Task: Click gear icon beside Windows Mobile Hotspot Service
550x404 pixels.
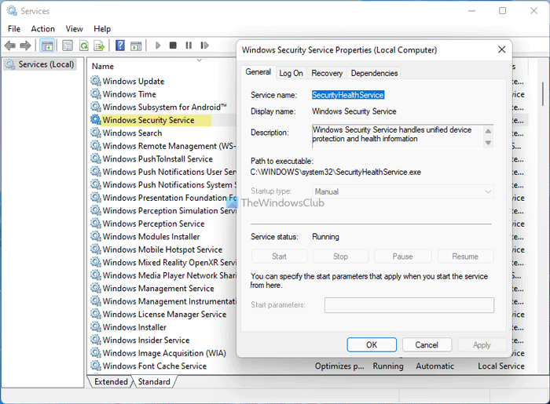Action: tap(95, 249)
